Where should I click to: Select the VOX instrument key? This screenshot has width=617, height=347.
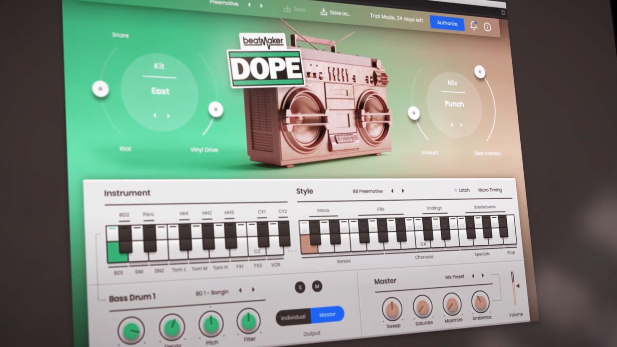[x=275, y=251]
